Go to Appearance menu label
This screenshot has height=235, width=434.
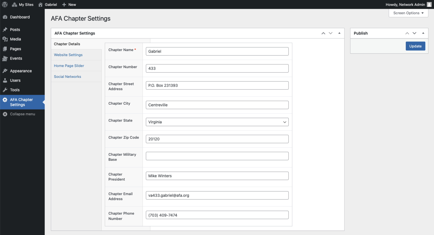(x=21, y=71)
